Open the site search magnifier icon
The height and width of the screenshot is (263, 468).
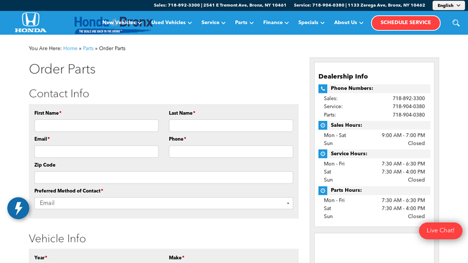pos(456,23)
